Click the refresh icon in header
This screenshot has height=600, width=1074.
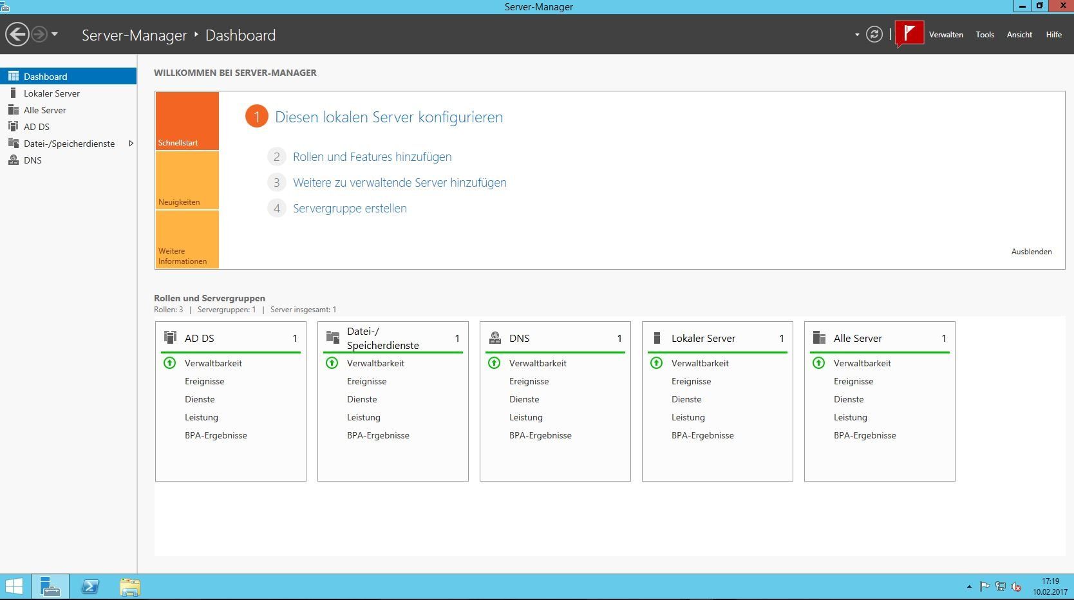pos(874,34)
